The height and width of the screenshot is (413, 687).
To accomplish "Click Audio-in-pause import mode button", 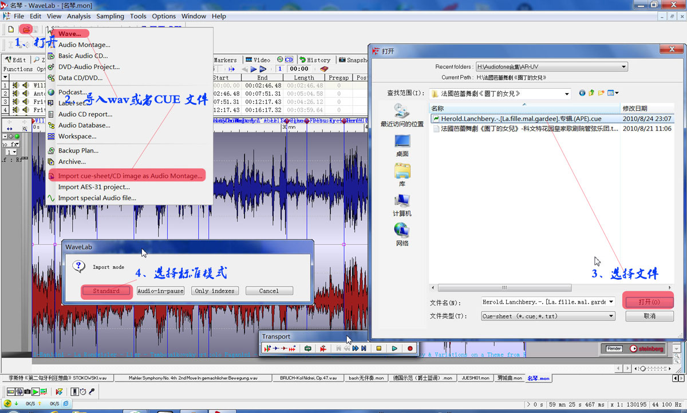I will point(160,291).
